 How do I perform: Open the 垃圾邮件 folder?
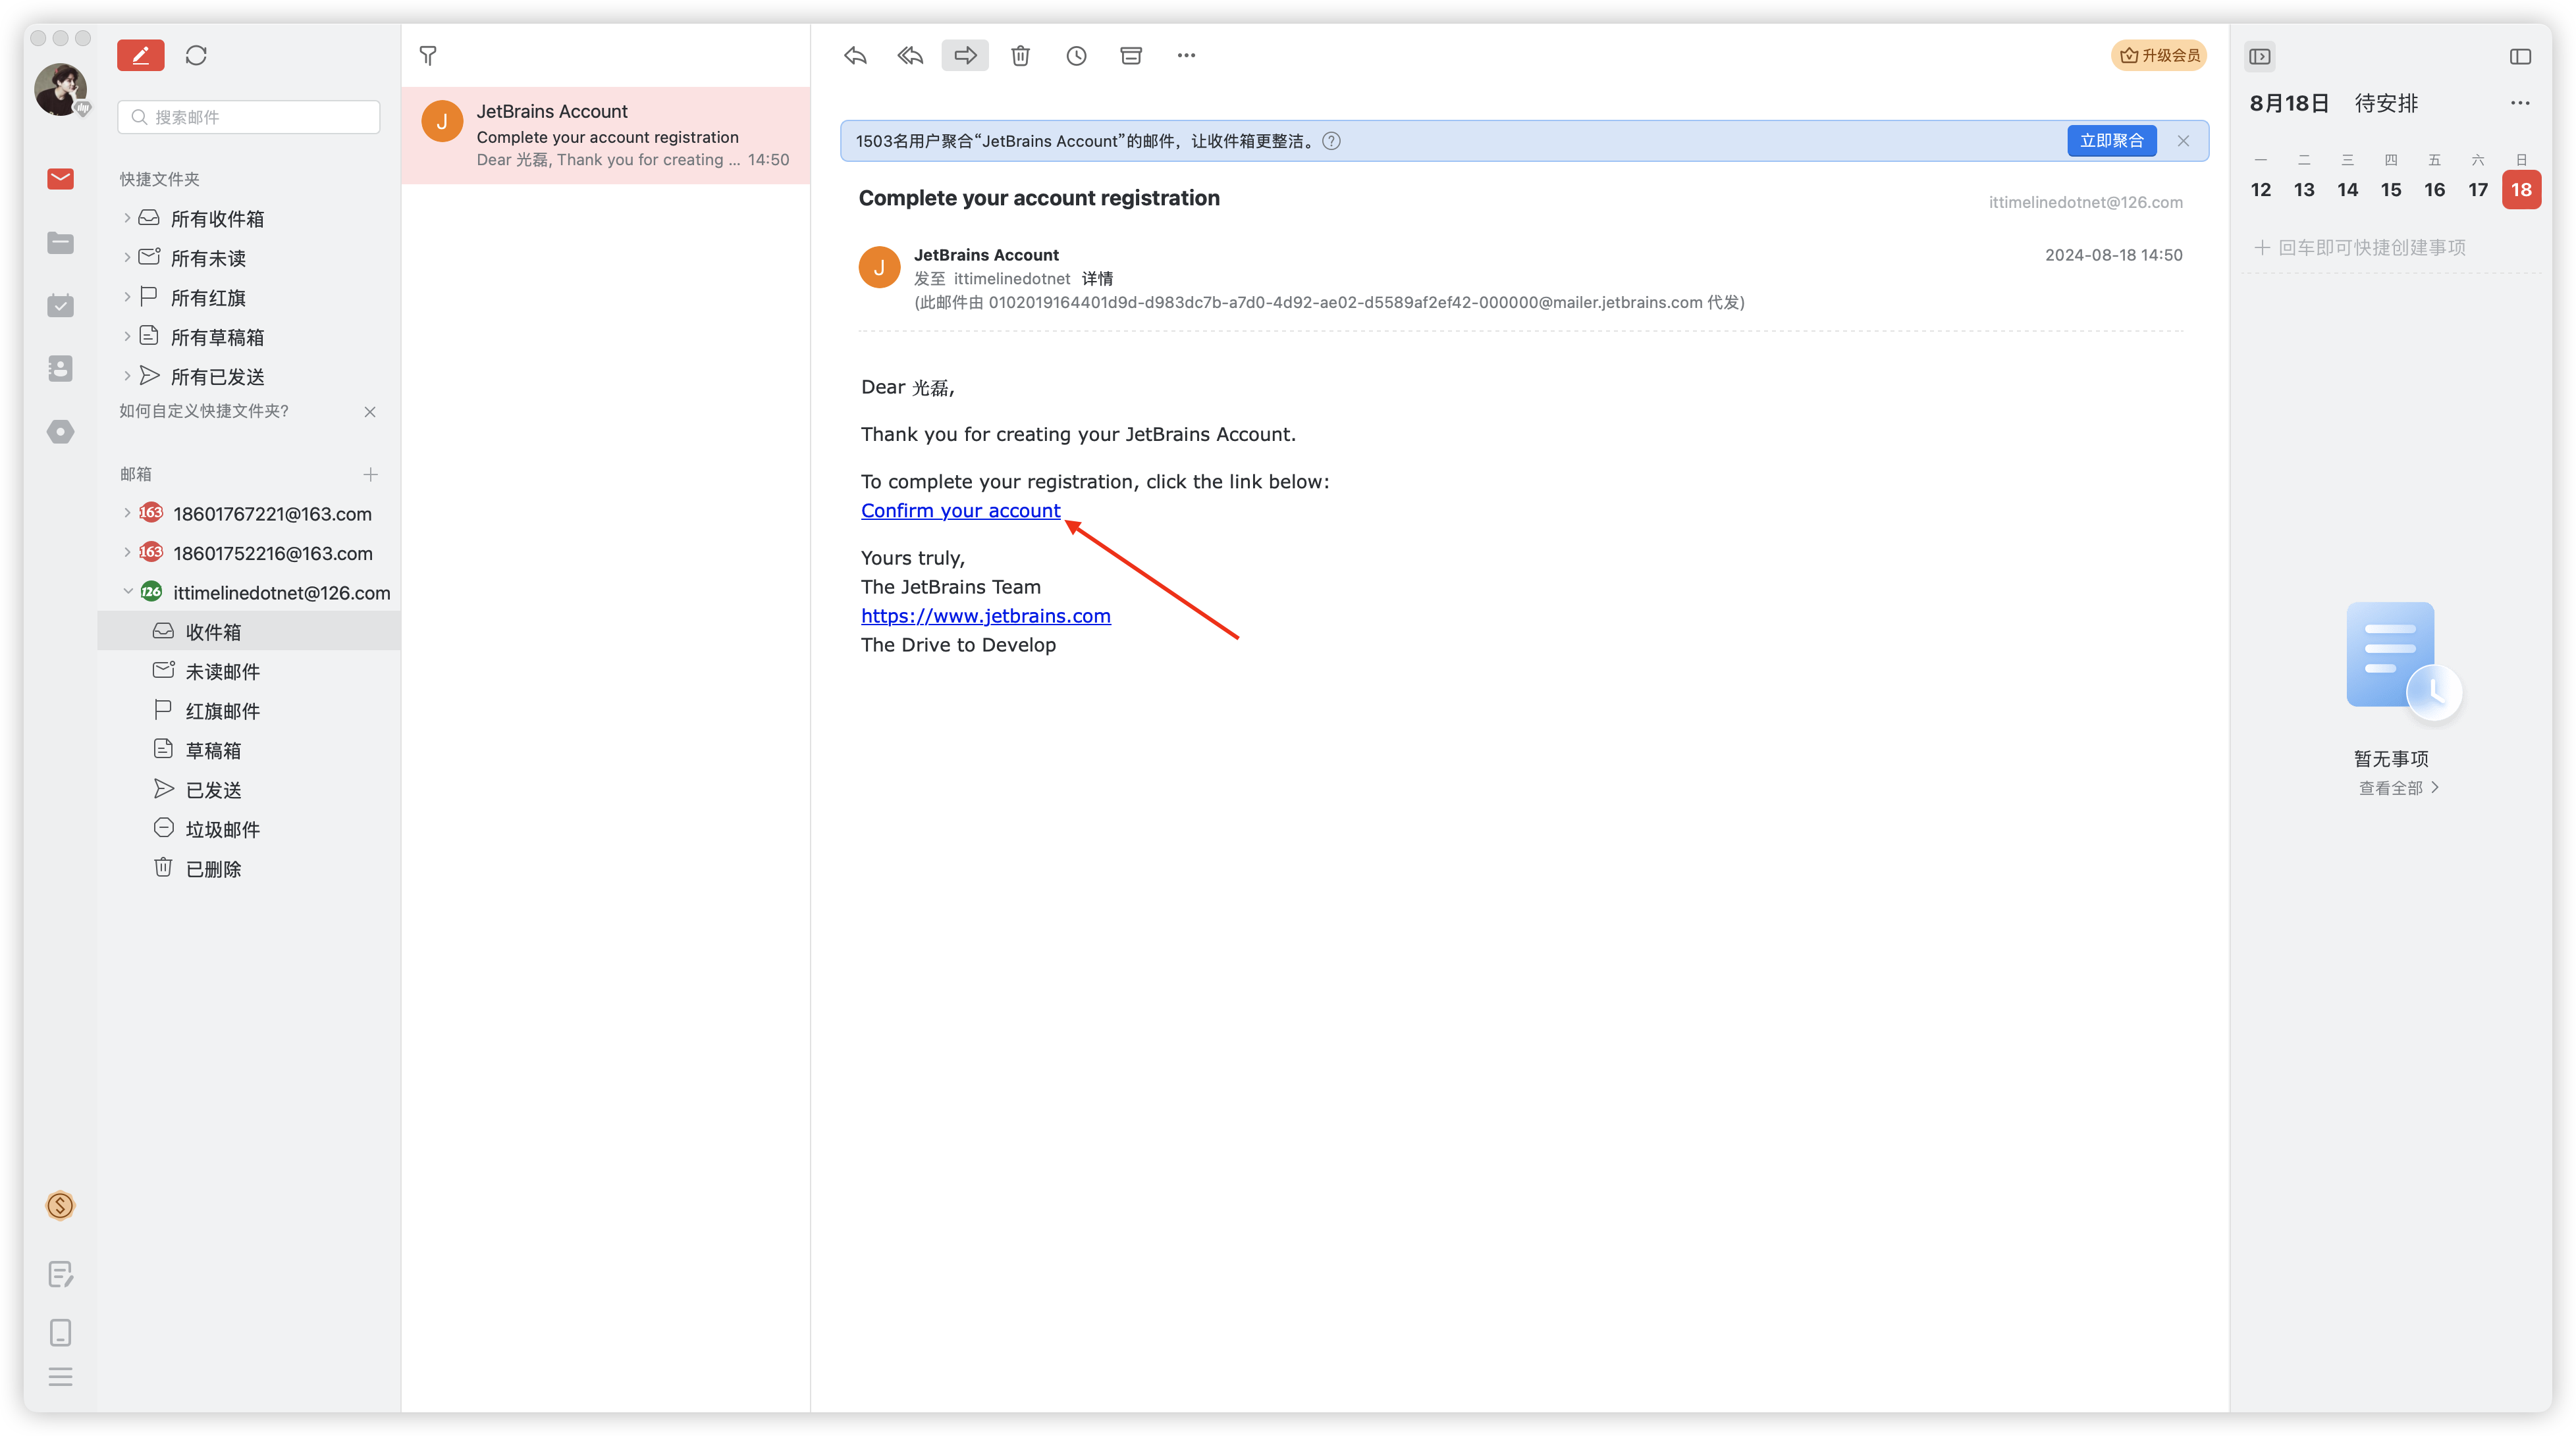pyautogui.click(x=222, y=829)
